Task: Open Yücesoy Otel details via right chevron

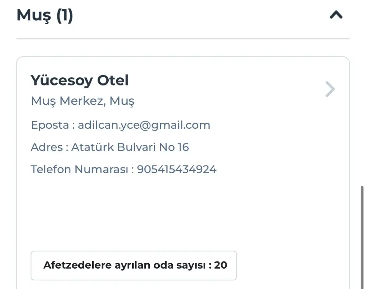Action: (x=330, y=89)
